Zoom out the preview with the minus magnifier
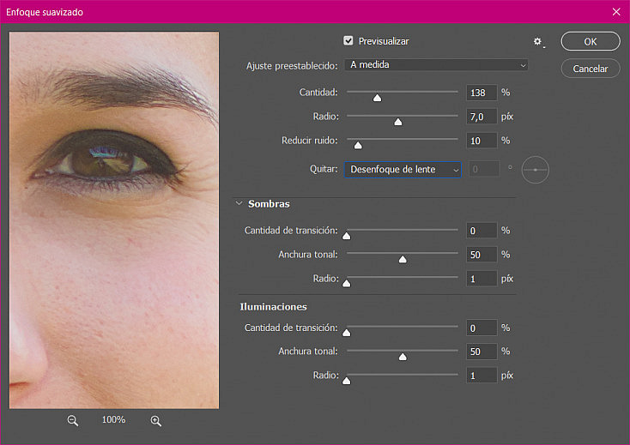The image size is (630, 445). click(x=73, y=420)
